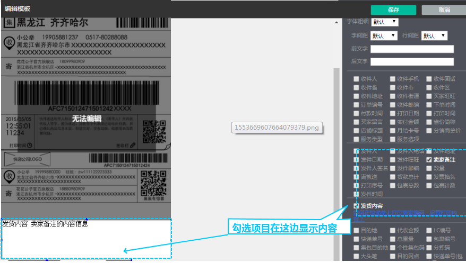Tick the 总重量 checkbox
Viewport: 466px width, 263px height.
coord(393,239)
